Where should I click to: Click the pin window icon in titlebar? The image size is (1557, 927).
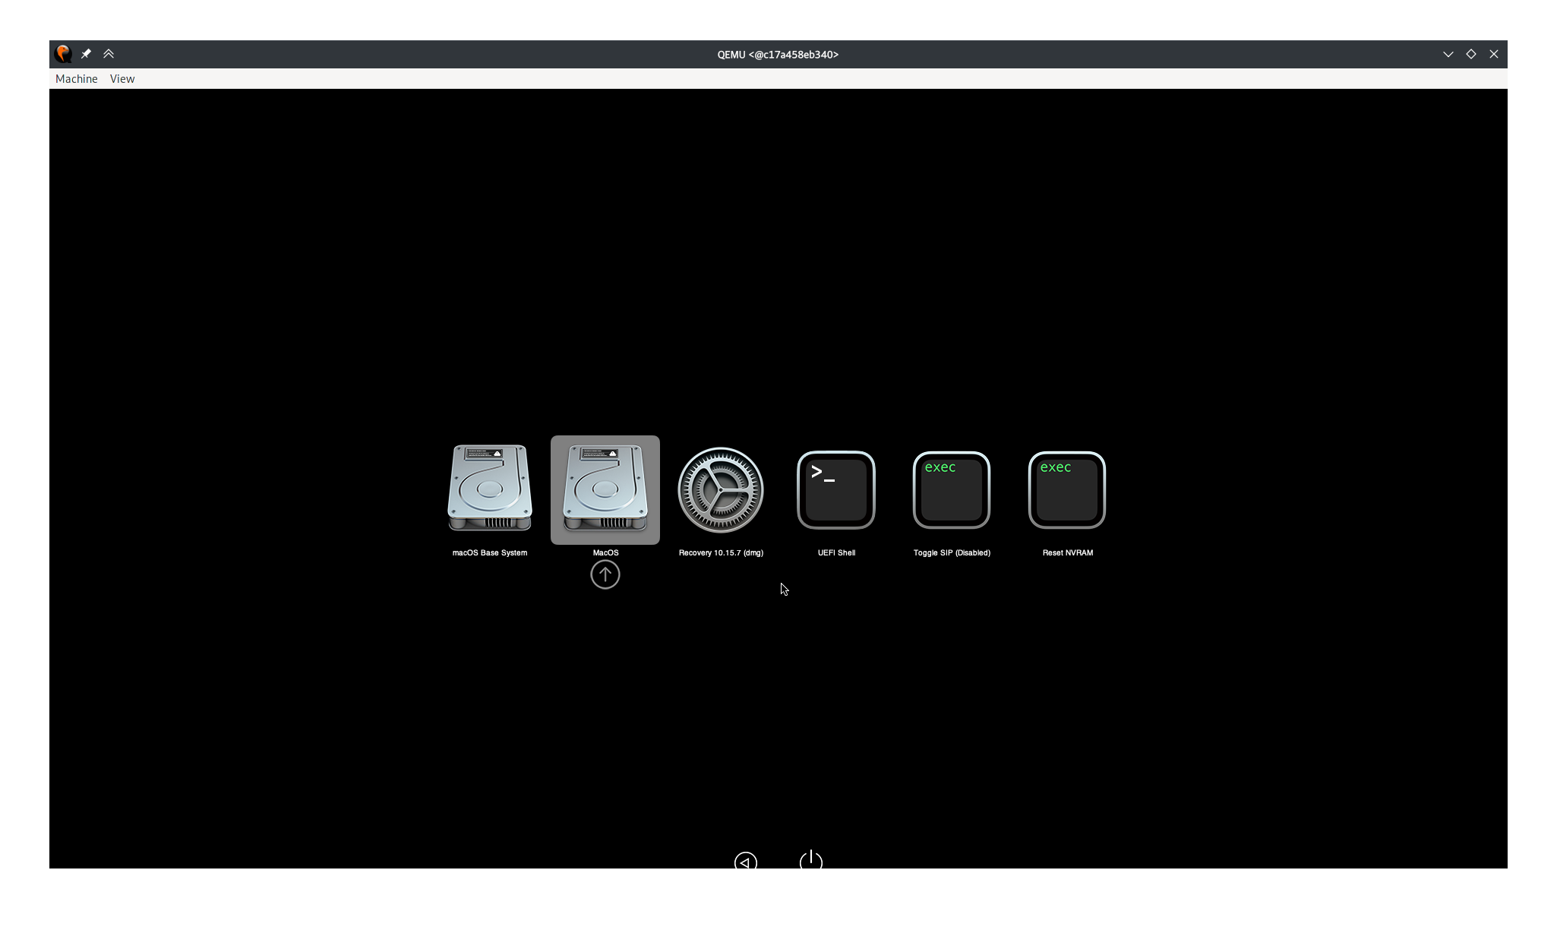pos(86,54)
